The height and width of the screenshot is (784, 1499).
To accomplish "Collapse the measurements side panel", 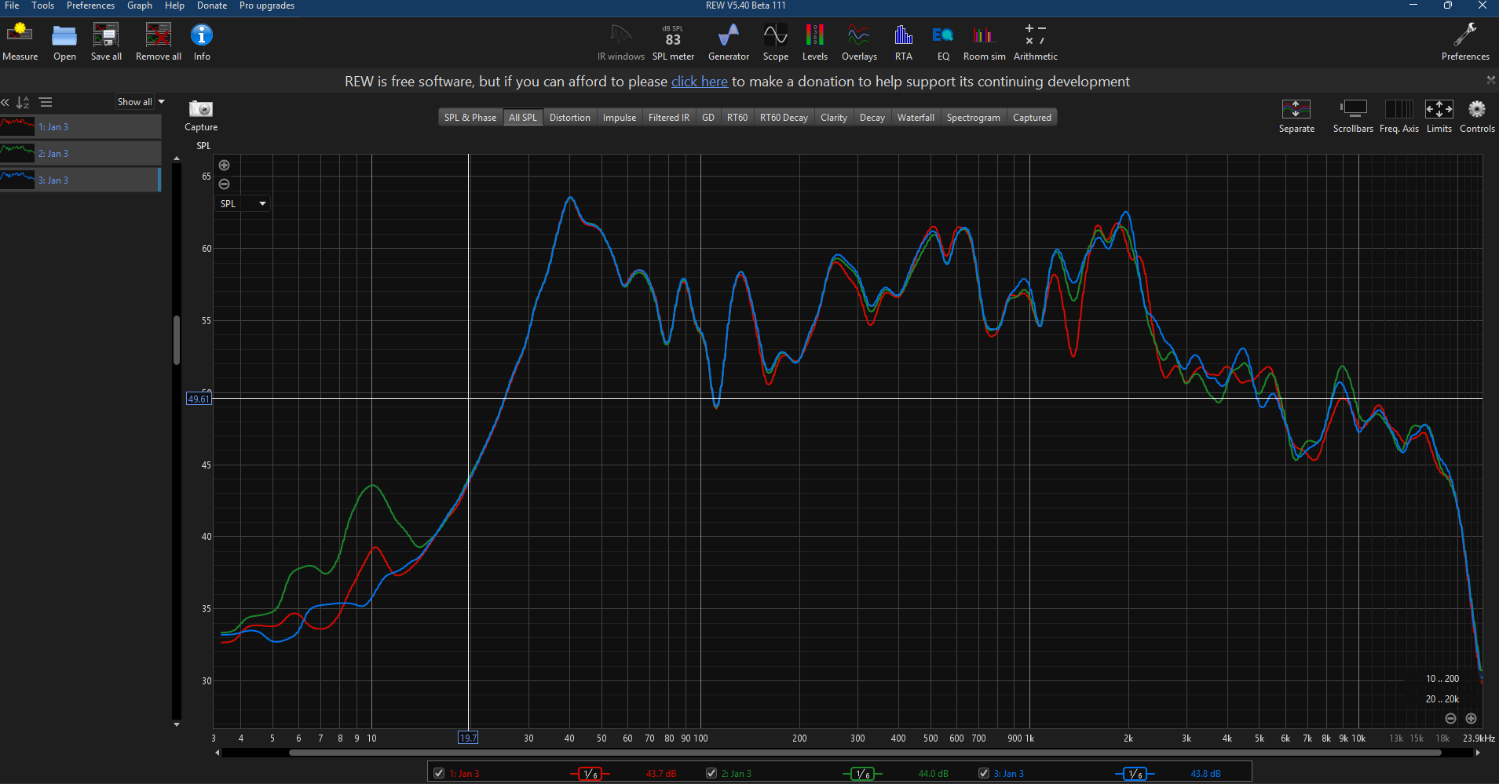I will (5, 102).
